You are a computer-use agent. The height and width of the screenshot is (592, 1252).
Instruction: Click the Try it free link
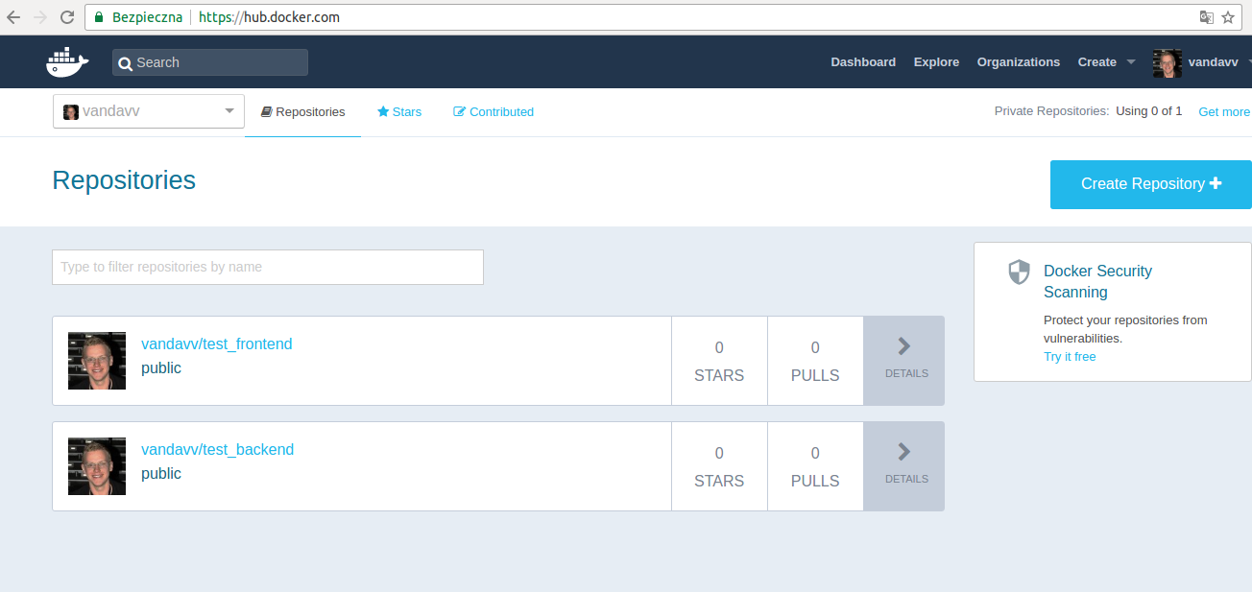pos(1070,357)
